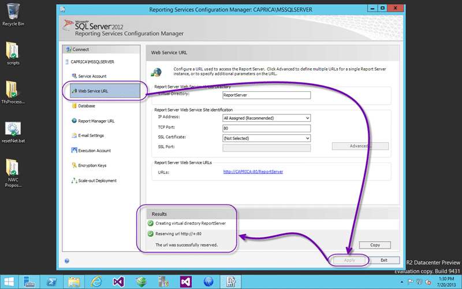Screen dimensions: 462x289
Task: Click 'Creating virtual directory ReportServer' result
Action: 191,224
